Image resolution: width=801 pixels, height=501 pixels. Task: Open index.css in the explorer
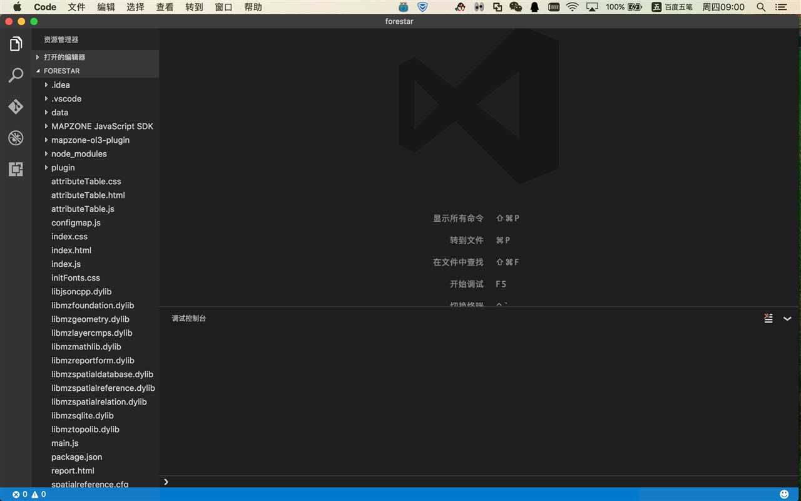(96, 236)
